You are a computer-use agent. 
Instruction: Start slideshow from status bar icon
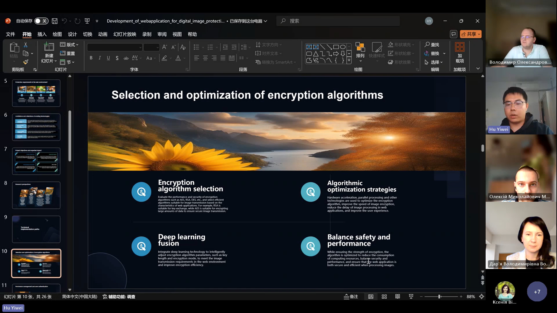(411, 296)
